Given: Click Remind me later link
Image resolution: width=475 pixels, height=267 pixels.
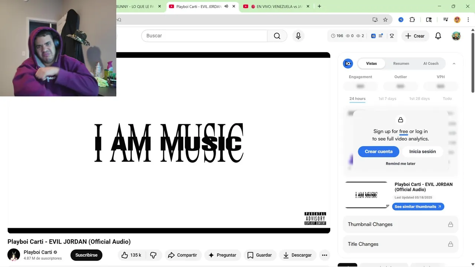Looking at the screenshot, I should (x=400, y=164).
